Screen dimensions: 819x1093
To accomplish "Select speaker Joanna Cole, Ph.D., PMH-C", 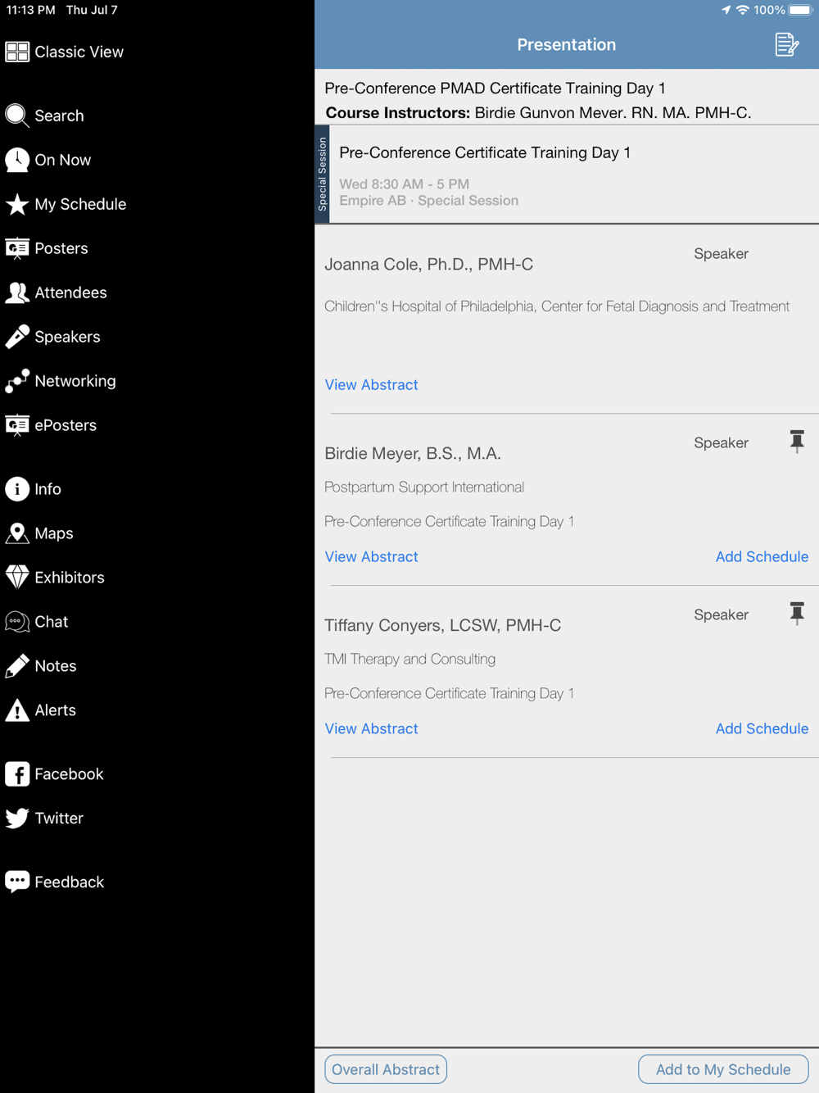I will [428, 264].
